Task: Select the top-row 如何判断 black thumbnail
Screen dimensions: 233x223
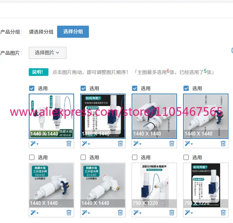Action: [x=103, y=116]
